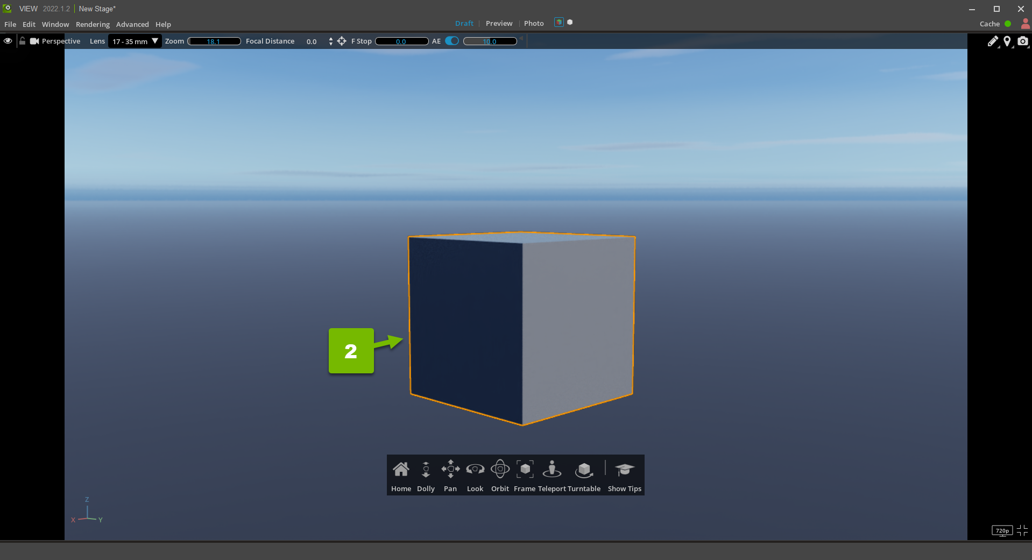Toggle the AE auto exposure switch
This screenshot has height=560, width=1032.
pyautogui.click(x=452, y=41)
